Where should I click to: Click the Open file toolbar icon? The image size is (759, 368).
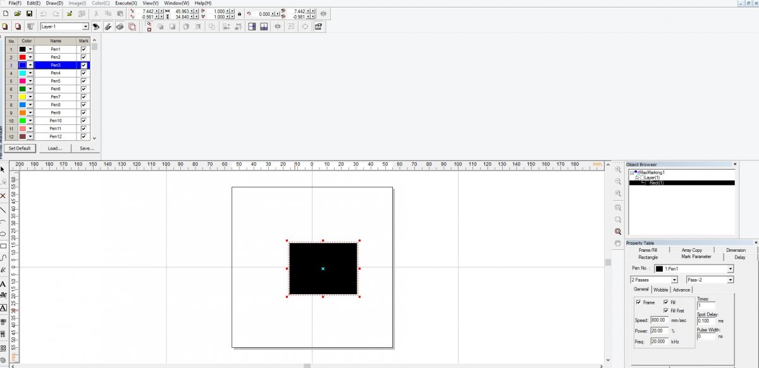pos(17,13)
